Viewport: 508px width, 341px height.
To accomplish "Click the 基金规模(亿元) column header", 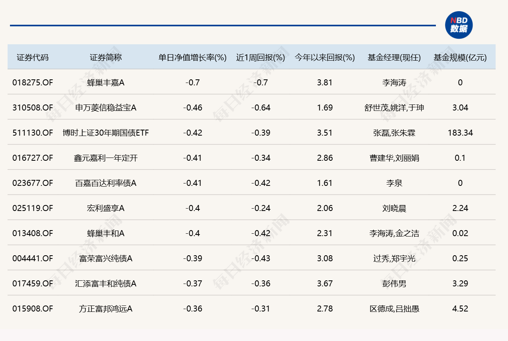I will [x=460, y=57].
